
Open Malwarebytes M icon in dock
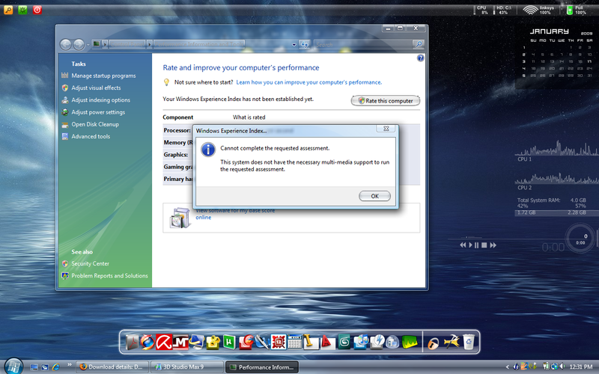[x=180, y=342]
